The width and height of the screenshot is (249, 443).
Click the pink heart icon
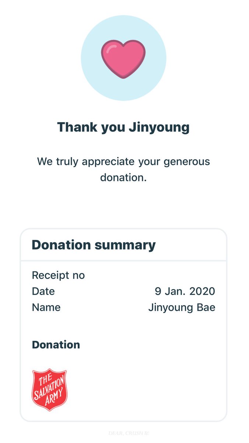pyautogui.click(x=123, y=59)
